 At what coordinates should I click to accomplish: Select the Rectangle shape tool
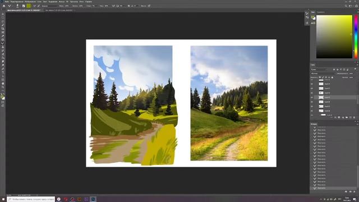(x=3, y=80)
